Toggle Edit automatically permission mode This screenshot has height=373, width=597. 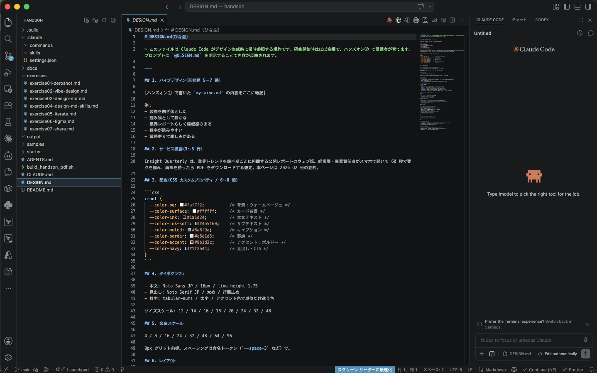click(x=557, y=354)
